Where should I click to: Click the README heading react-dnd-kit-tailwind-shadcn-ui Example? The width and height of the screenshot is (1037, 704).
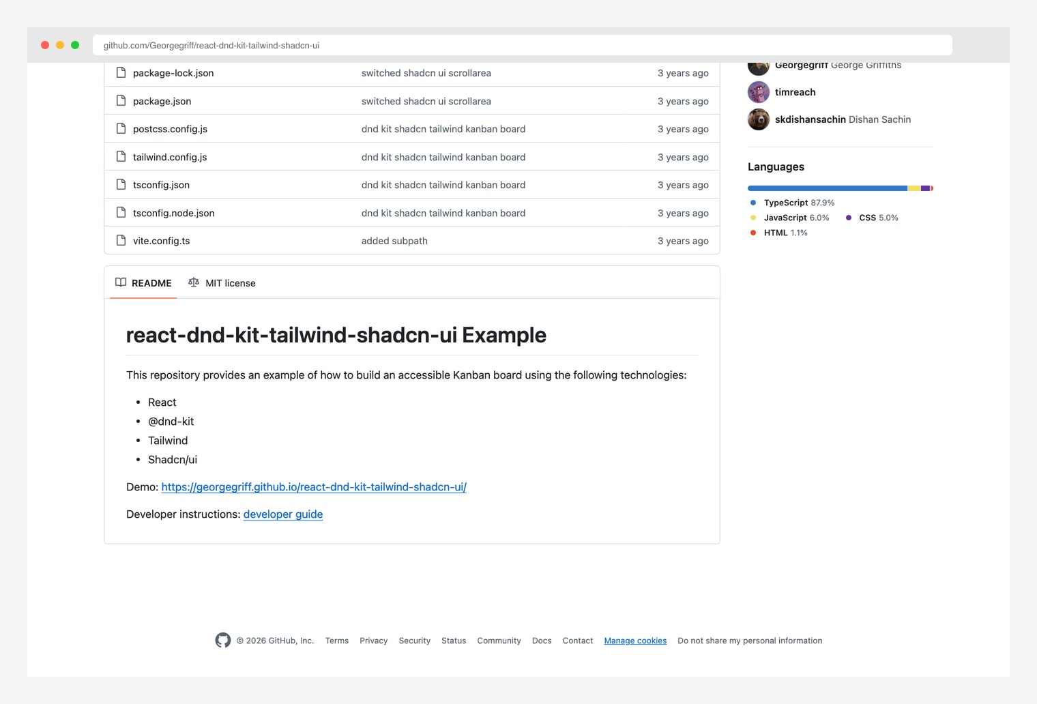click(336, 335)
